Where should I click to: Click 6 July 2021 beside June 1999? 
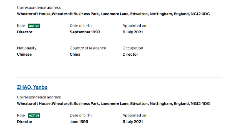tap(132, 122)
